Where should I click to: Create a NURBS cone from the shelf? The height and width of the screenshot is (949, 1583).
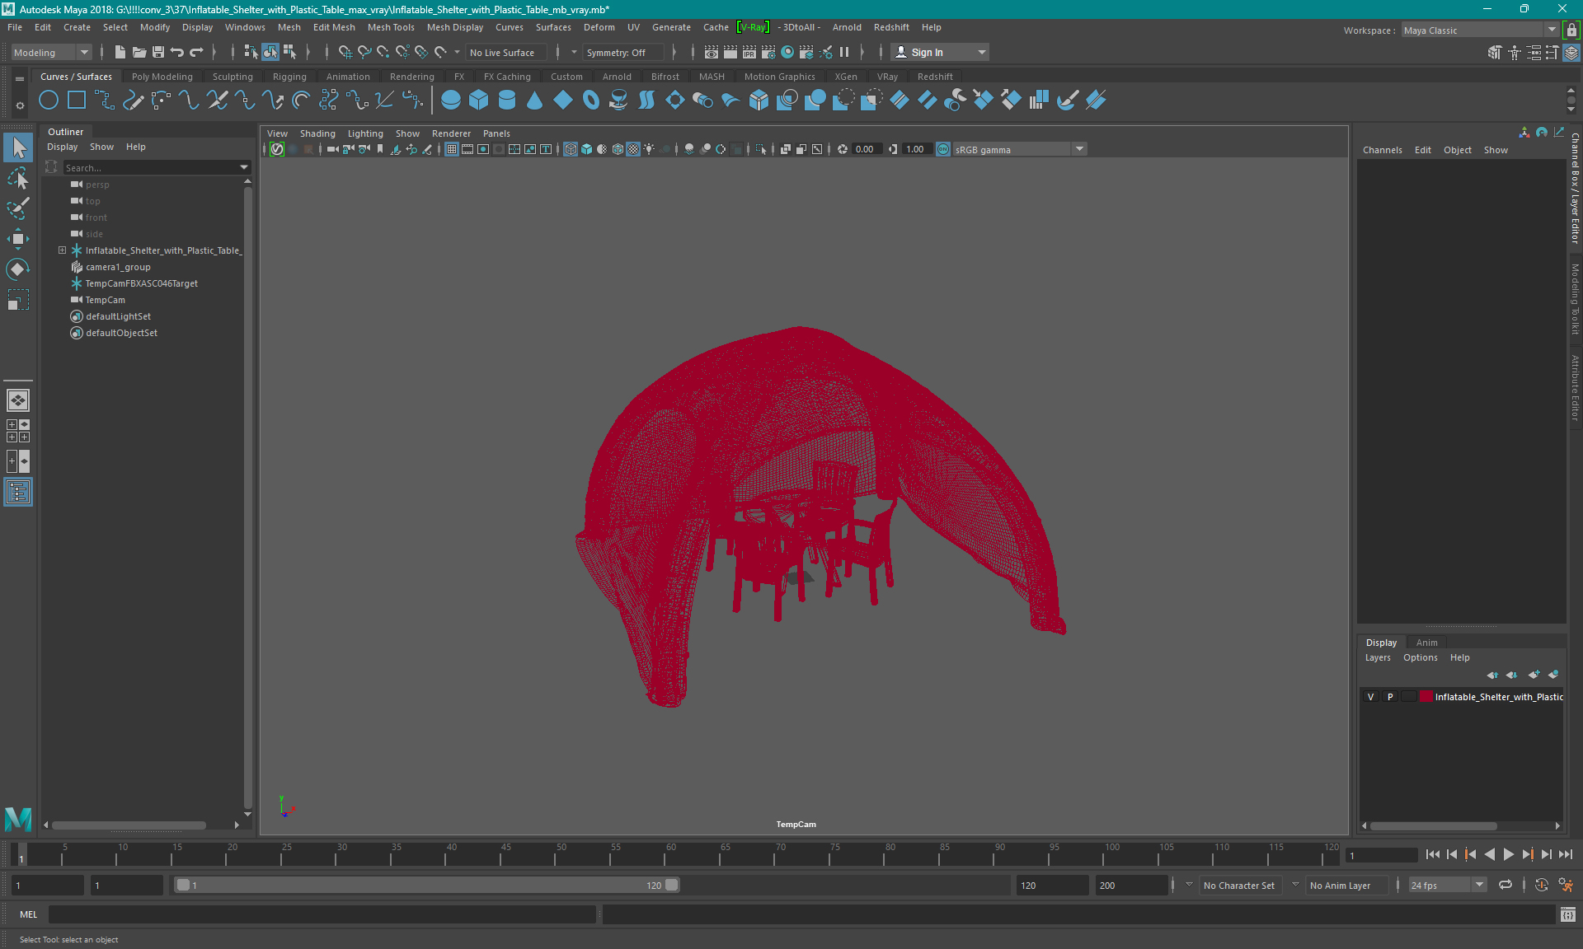point(535,101)
